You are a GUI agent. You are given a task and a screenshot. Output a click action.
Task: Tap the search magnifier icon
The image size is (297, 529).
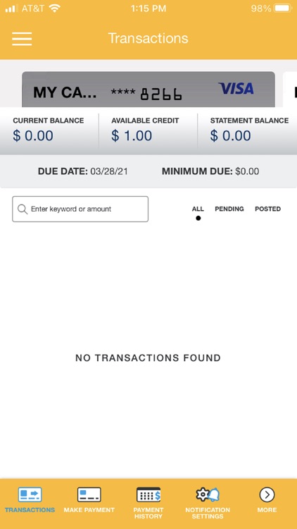coord(23,209)
